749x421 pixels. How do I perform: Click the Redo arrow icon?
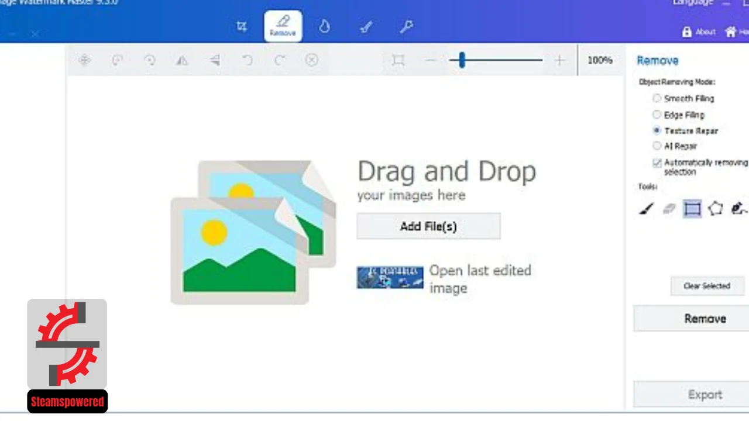point(280,60)
